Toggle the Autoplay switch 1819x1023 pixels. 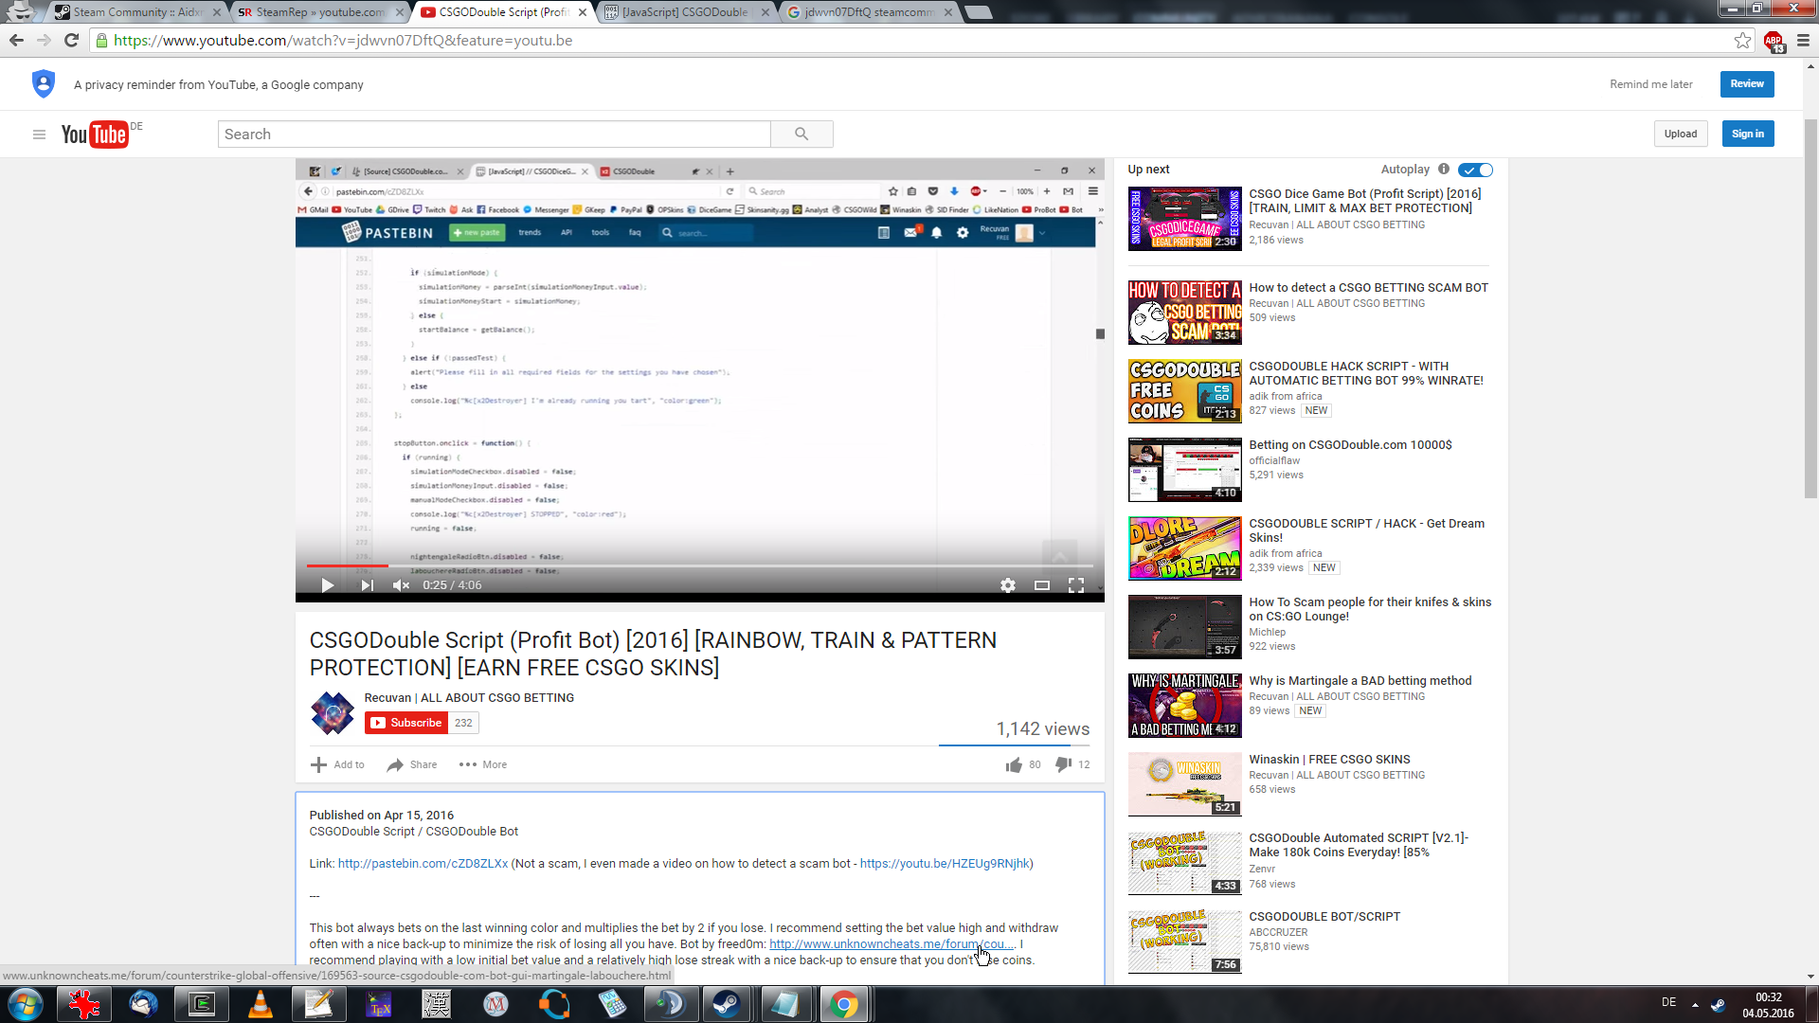pyautogui.click(x=1475, y=170)
